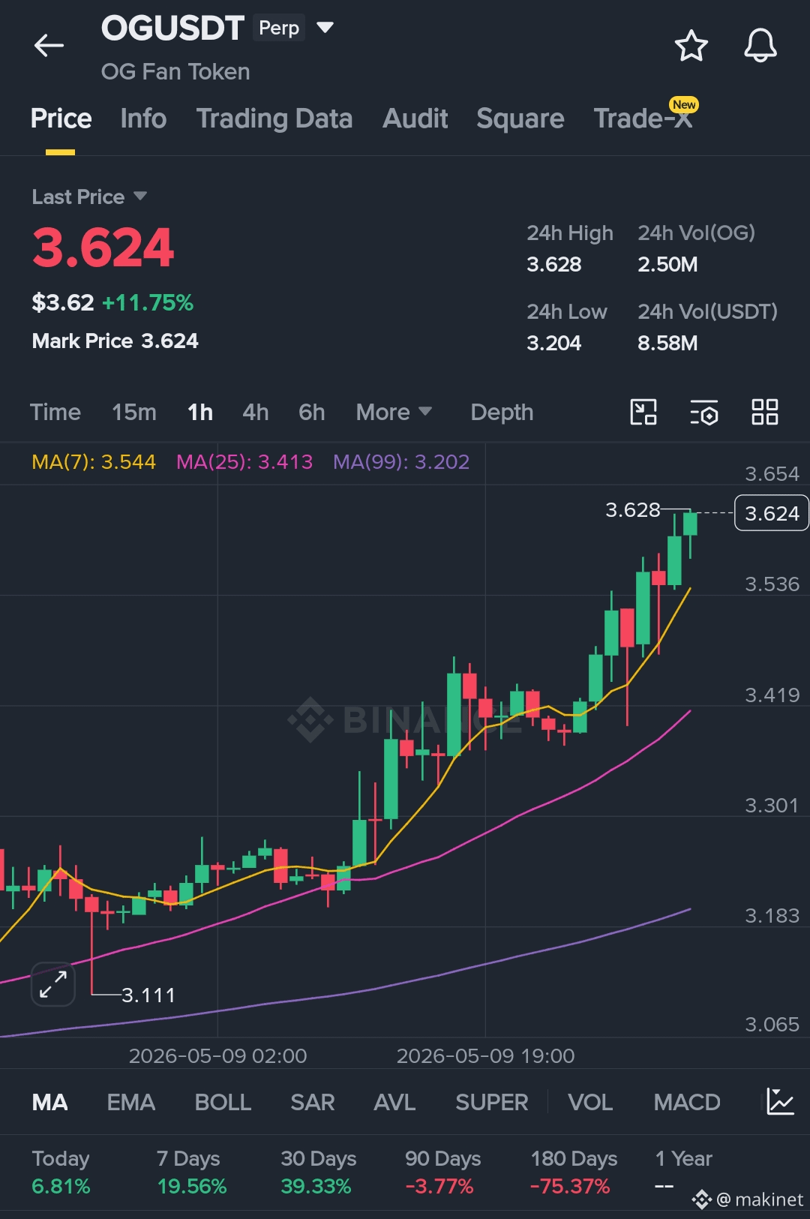This screenshot has width=810, height=1219.
Task: Tap MA(7): 3.544 legend value
Action: click(x=94, y=461)
